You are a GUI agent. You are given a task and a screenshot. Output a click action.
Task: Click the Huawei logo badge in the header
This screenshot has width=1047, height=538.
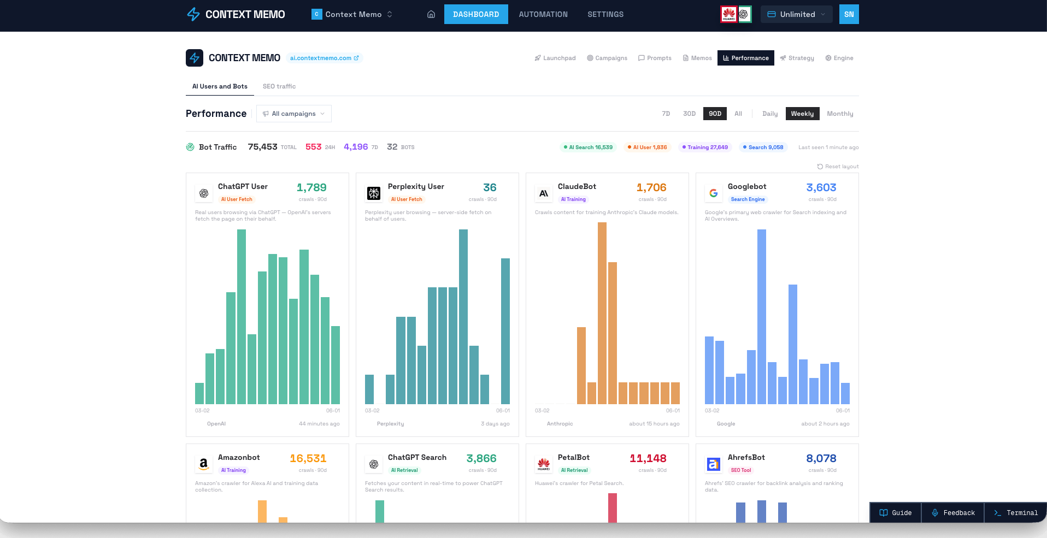tap(728, 14)
